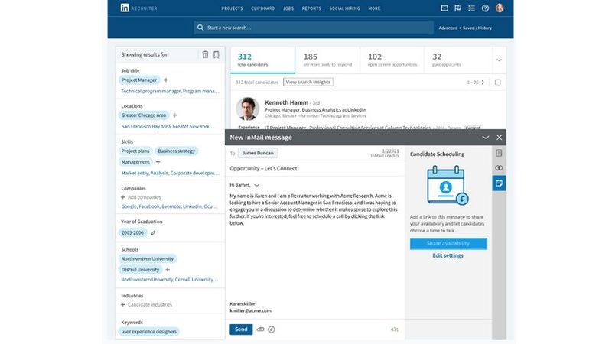The image size is (612, 344).
Task: Delete search filters with trash icon
Action: coord(205,54)
